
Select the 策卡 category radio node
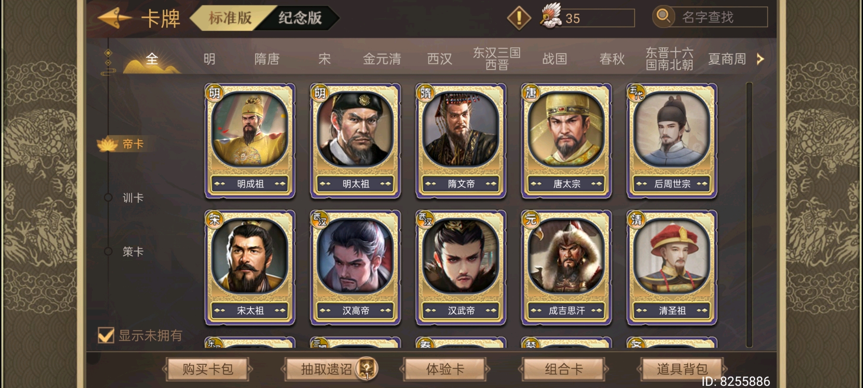(108, 251)
